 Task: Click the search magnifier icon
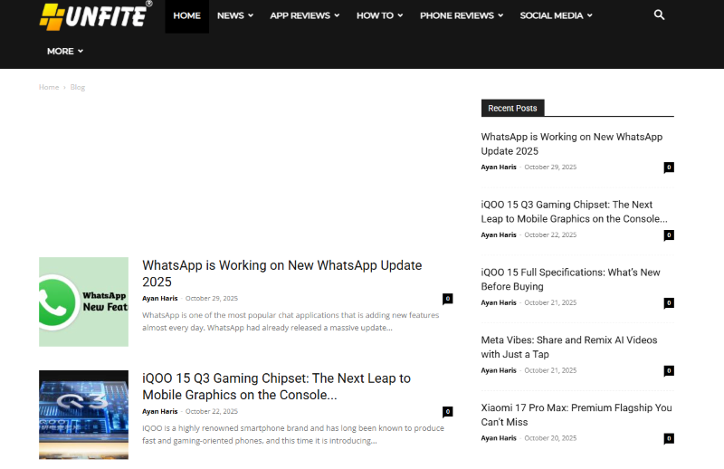click(x=659, y=15)
